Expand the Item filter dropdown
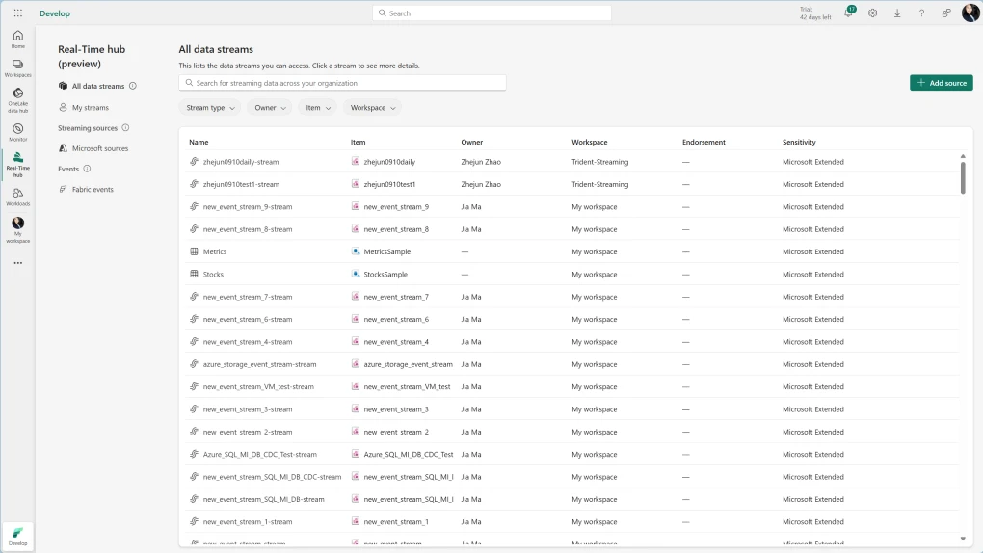 (x=317, y=108)
